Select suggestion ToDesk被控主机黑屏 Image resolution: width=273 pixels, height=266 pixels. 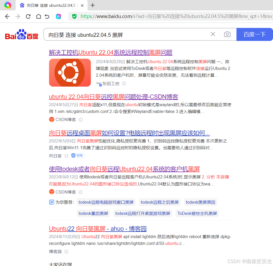point(197,213)
